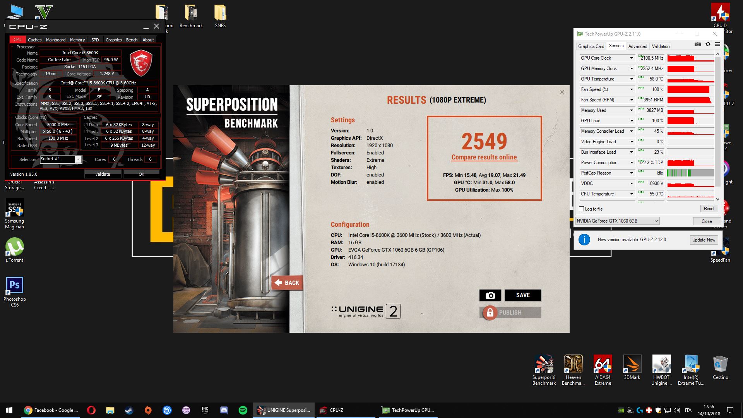The height and width of the screenshot is (418, 743).
Task: Open the notification action center
Action: click(x=730, y=410)
